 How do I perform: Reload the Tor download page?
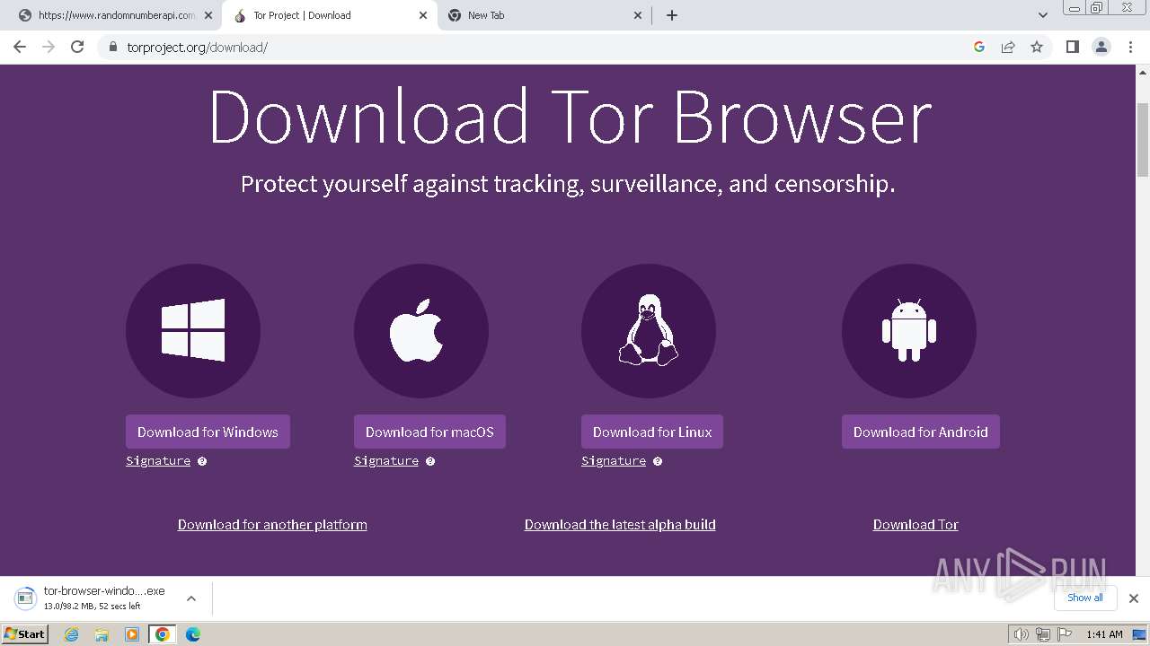point(77,47)
